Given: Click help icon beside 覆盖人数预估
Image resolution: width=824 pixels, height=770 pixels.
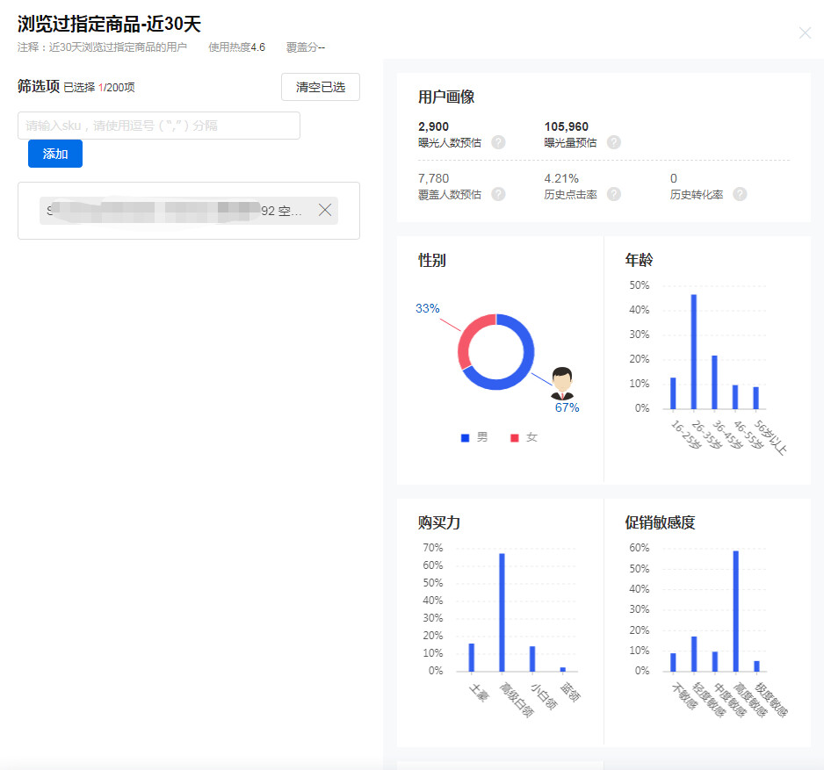Looking at the screenshot, I should pyautogui.click(x=498, y=194).
